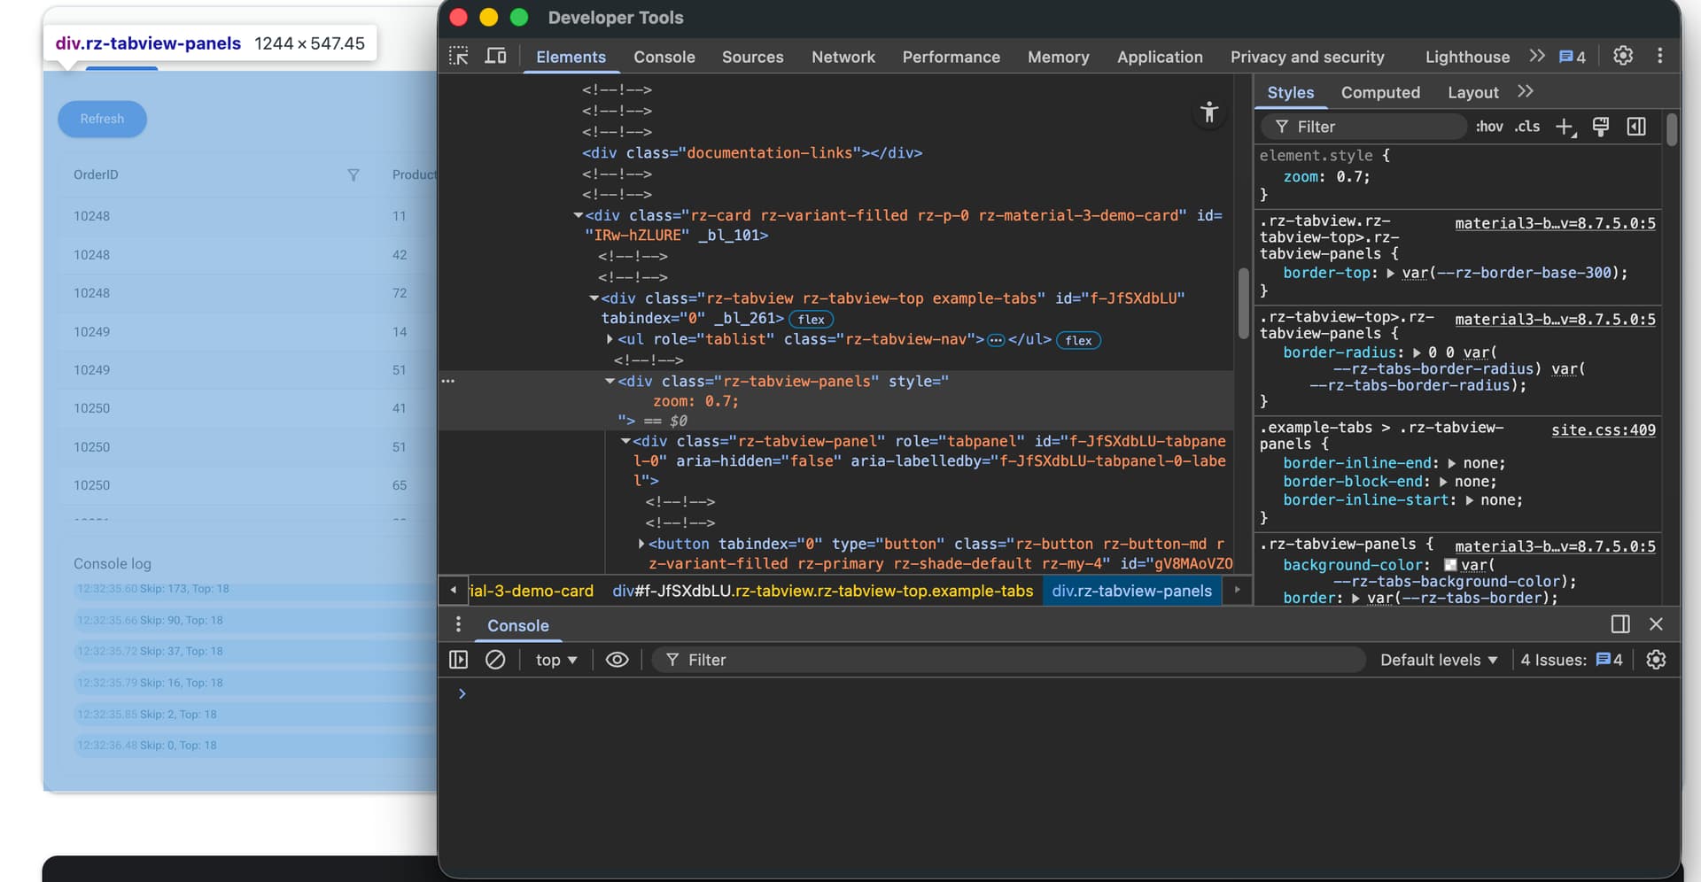Toggle the :hov element state panel

click(x=1488, y=127)
